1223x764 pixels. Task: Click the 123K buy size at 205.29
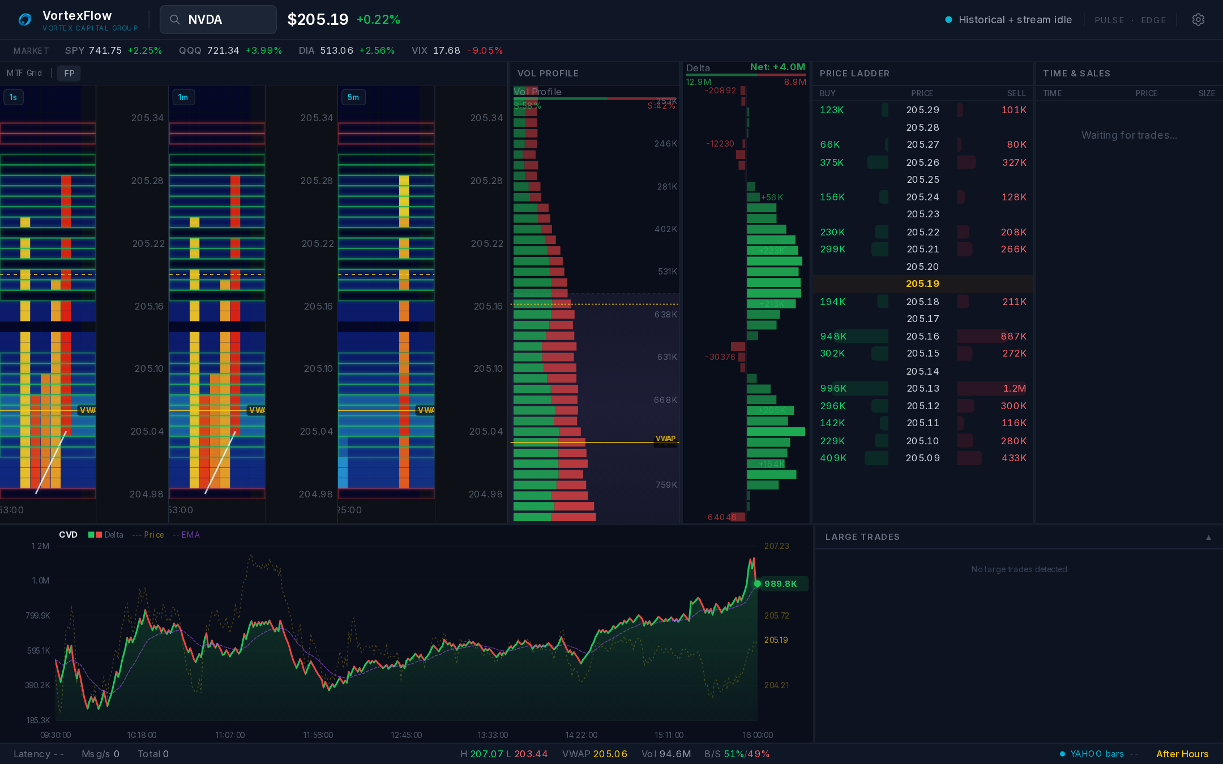click(x=832, y=110)
